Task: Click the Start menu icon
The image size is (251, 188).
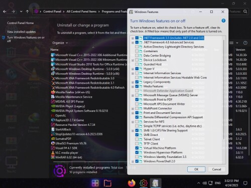Action: click(95, 183)
